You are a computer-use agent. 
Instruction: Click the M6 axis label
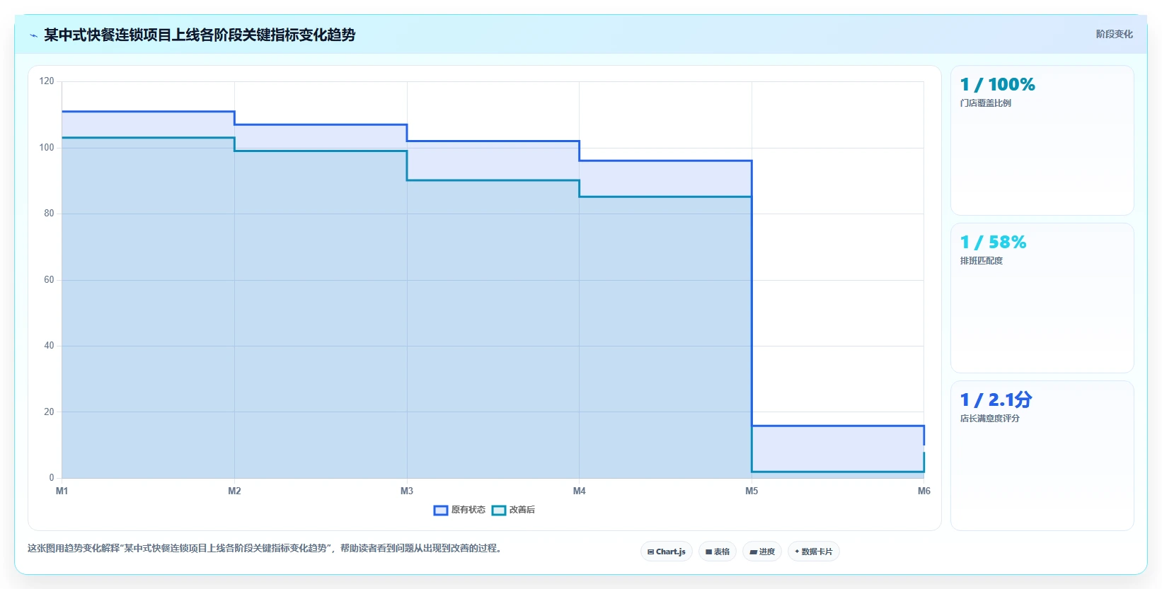click(x=924, y=491)
